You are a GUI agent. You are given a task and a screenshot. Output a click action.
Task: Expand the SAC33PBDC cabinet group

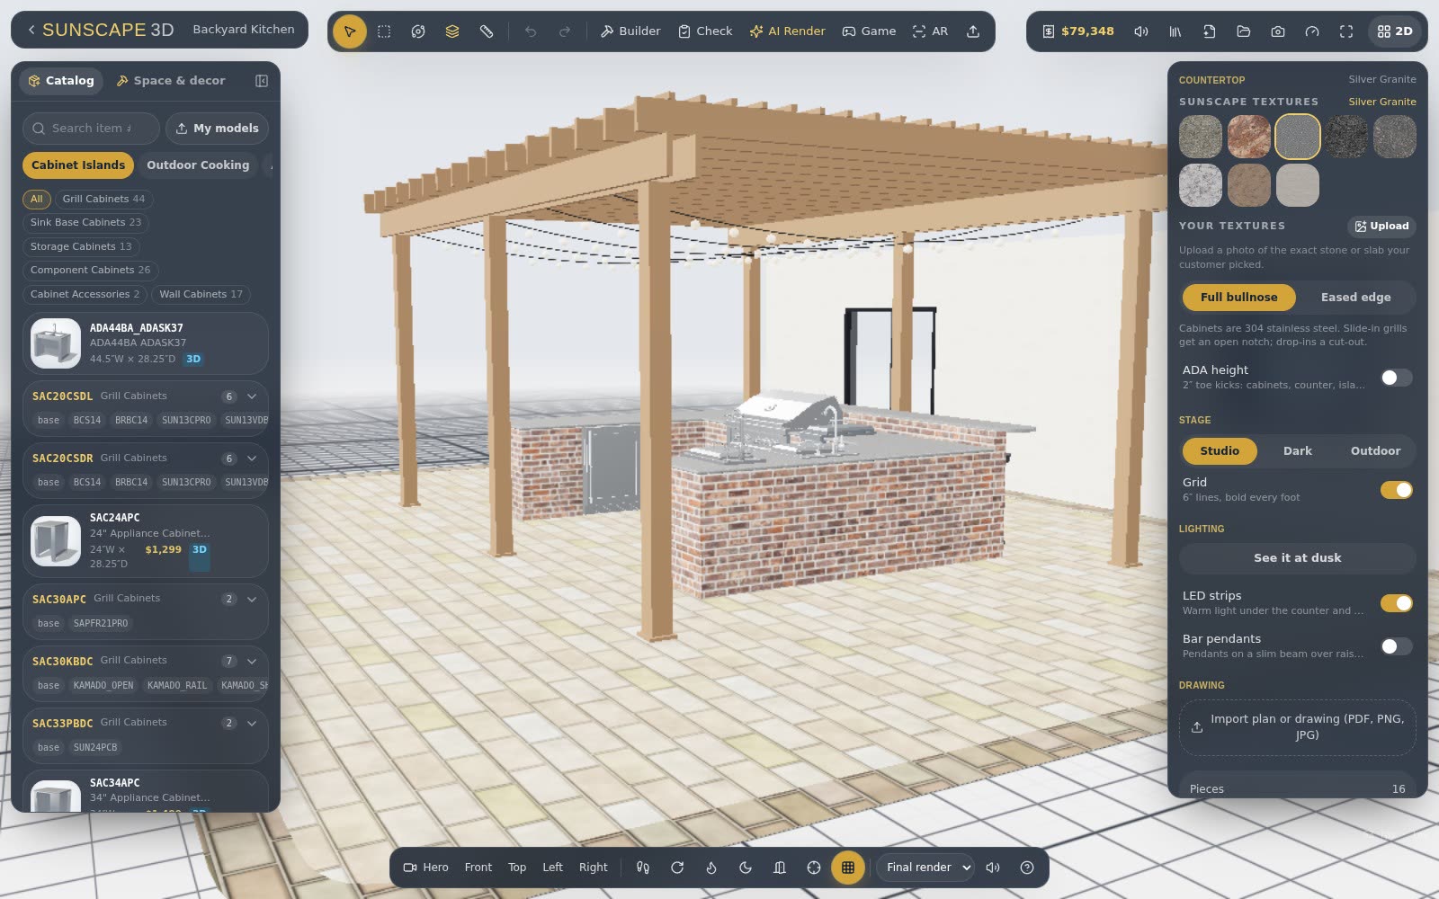pos(252,723)
